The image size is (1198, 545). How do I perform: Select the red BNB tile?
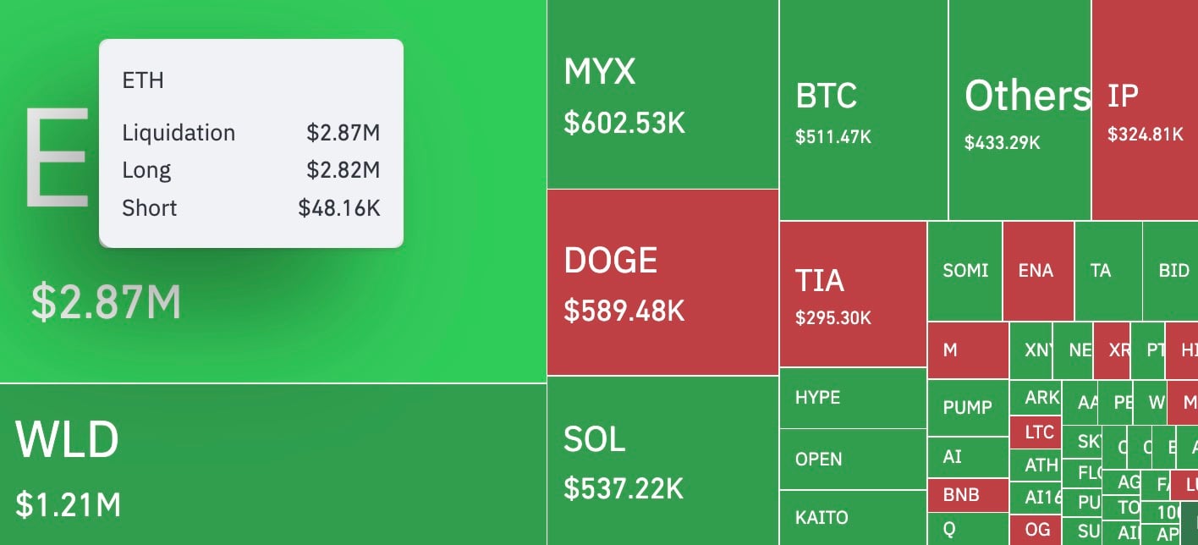pos(967,494)
